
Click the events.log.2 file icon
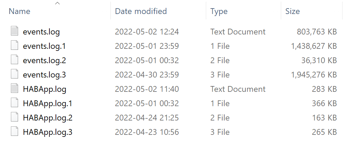[x=14, y=60]
